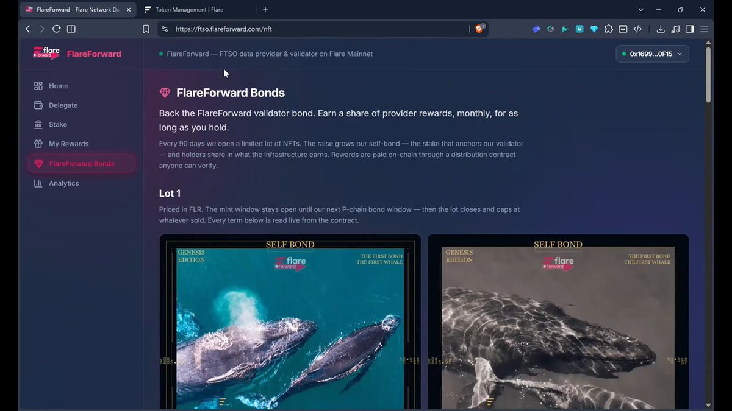Select FlareForward Bonds in the sidebar
The width and height of the screenshot is (732, 411).
(82, 163)
